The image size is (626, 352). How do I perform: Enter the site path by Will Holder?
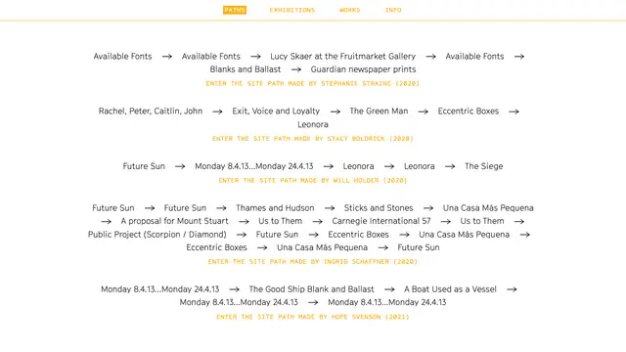click(x=313, y=180)
